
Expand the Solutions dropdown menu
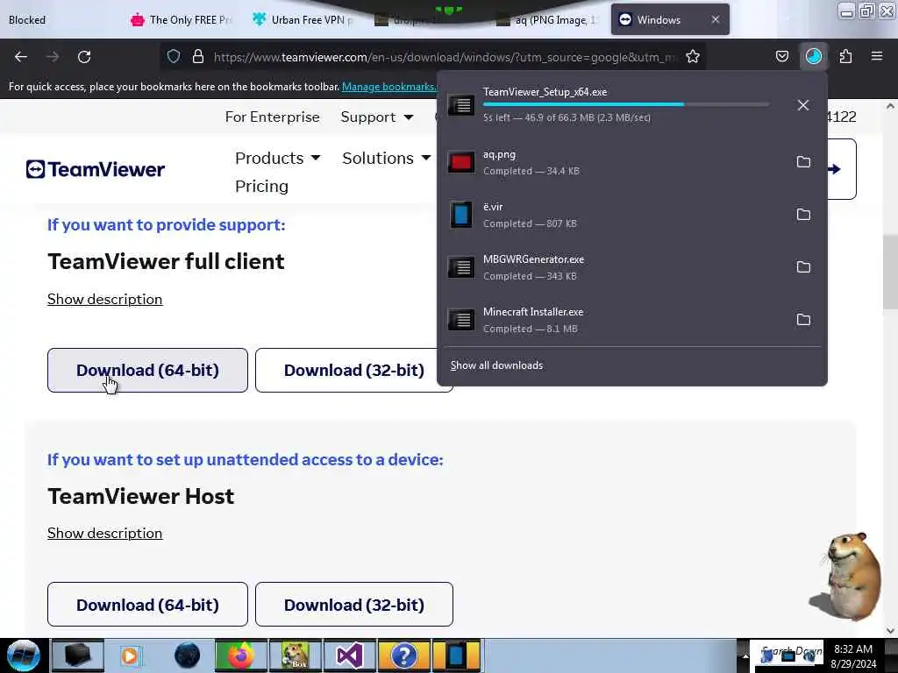[x=386, y=158]
